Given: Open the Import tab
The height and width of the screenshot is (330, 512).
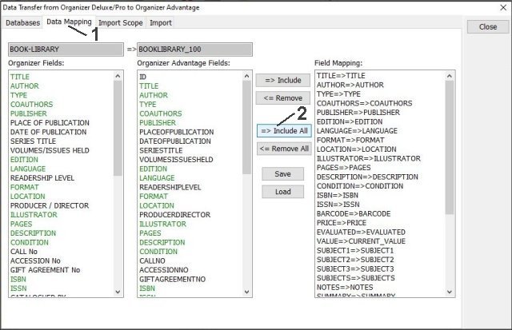Looking at the screenshot, I should [160, 23].
